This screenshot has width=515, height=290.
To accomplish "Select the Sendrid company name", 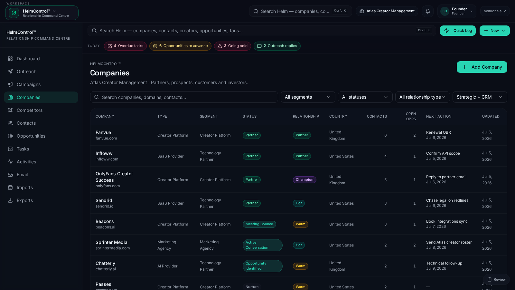I will click(104, 200).
